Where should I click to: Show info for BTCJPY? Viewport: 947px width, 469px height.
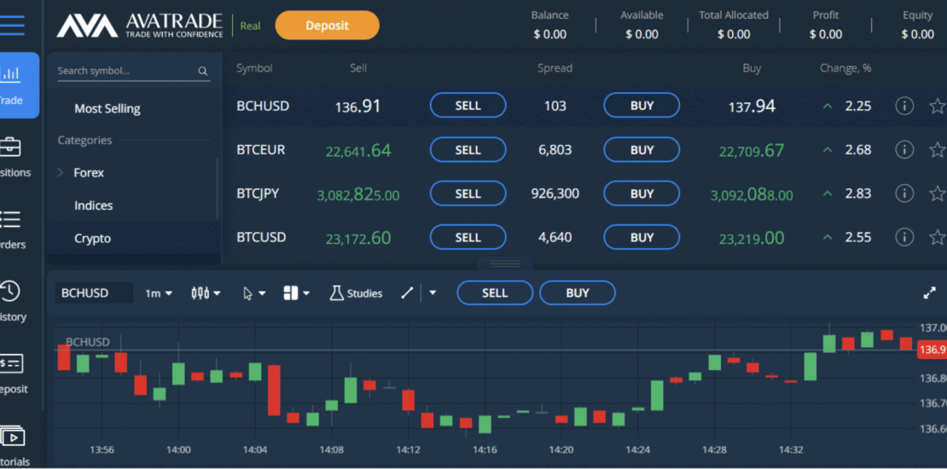[904, 194]
